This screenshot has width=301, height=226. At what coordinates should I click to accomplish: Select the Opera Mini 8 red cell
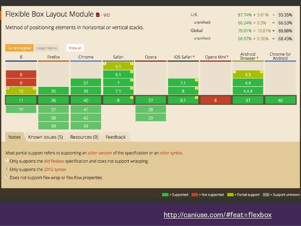point(216,100)
